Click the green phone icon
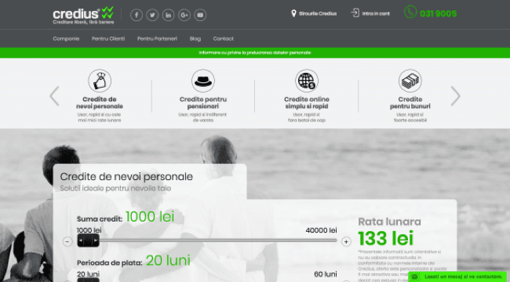 click(410, 12)
